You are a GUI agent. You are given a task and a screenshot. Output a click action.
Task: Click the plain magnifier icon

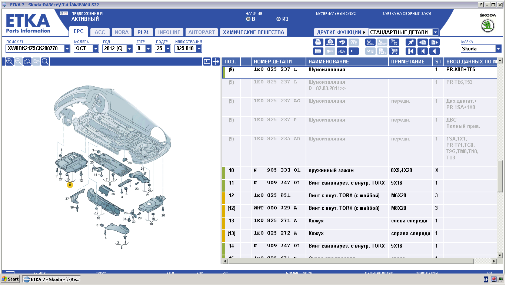45,62
